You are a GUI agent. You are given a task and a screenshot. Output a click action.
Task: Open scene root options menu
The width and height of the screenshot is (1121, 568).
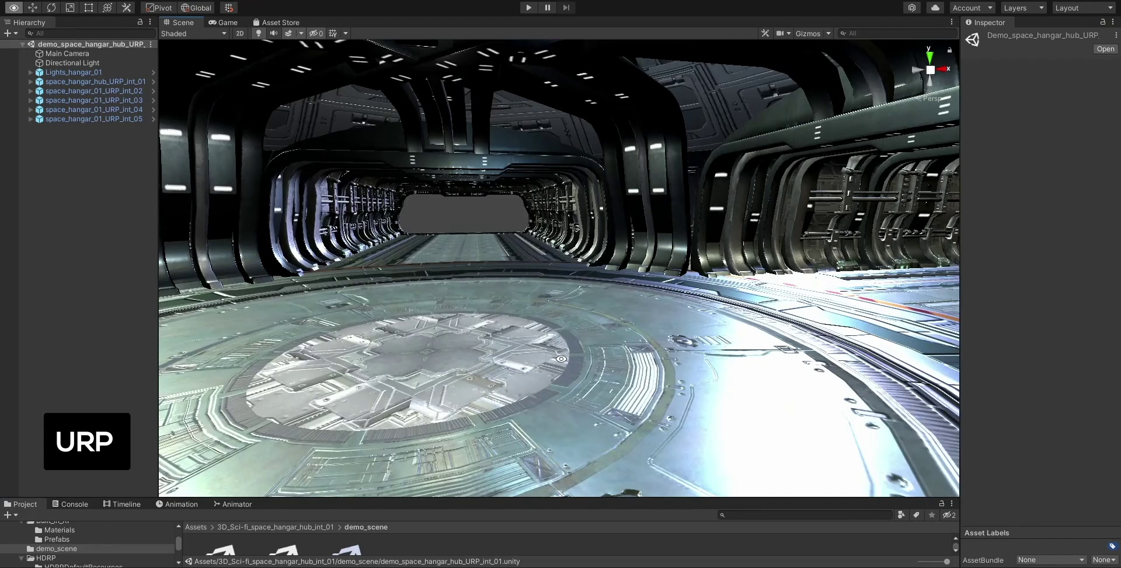pyautogui.click(x=151, y=44)
